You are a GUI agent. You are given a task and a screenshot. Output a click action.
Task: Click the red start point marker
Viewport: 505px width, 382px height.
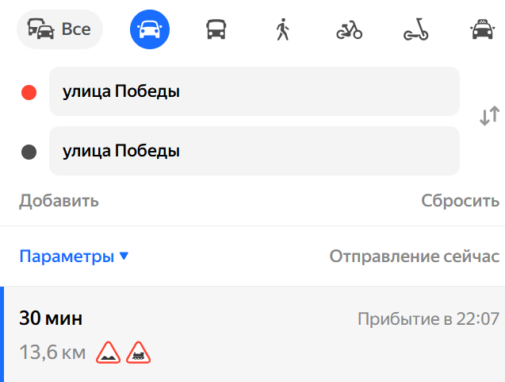tap(29, 92)
